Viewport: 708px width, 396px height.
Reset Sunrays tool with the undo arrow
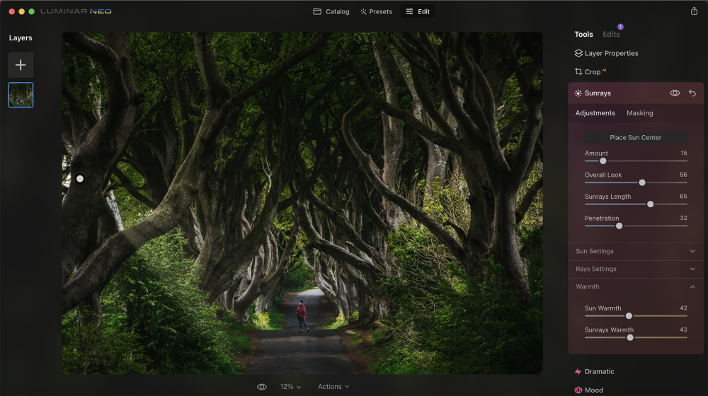pos(692,93)
